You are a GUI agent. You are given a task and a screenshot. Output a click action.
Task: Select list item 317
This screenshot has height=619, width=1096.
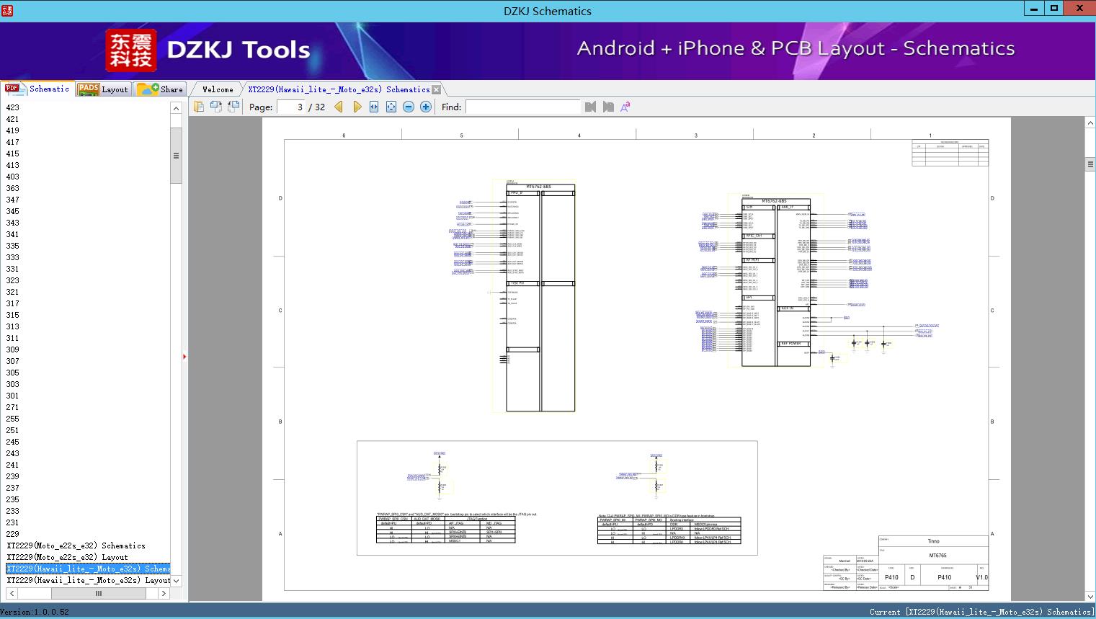point(13,303)
